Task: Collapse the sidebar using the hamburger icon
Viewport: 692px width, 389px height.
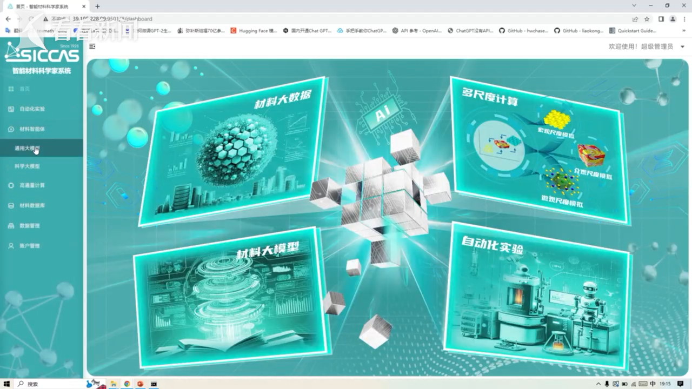Action: (x=92, y=46)
